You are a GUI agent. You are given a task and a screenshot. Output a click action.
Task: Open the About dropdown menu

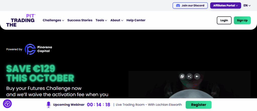[x=117, y=20]
